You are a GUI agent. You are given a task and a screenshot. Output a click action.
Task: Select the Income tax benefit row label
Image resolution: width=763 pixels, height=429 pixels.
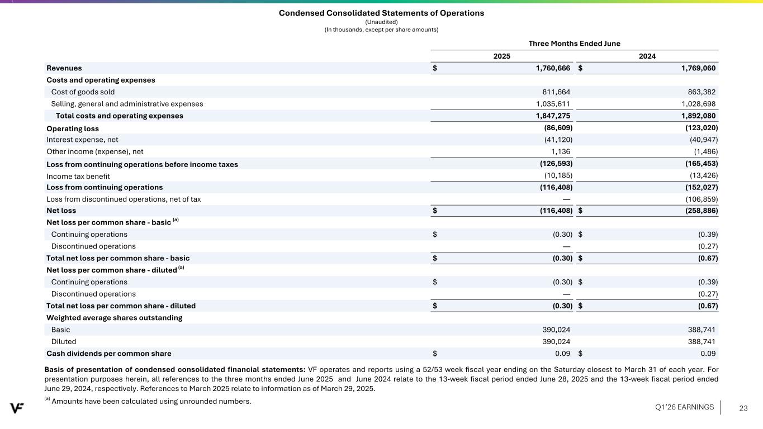[x=78, y=175]
